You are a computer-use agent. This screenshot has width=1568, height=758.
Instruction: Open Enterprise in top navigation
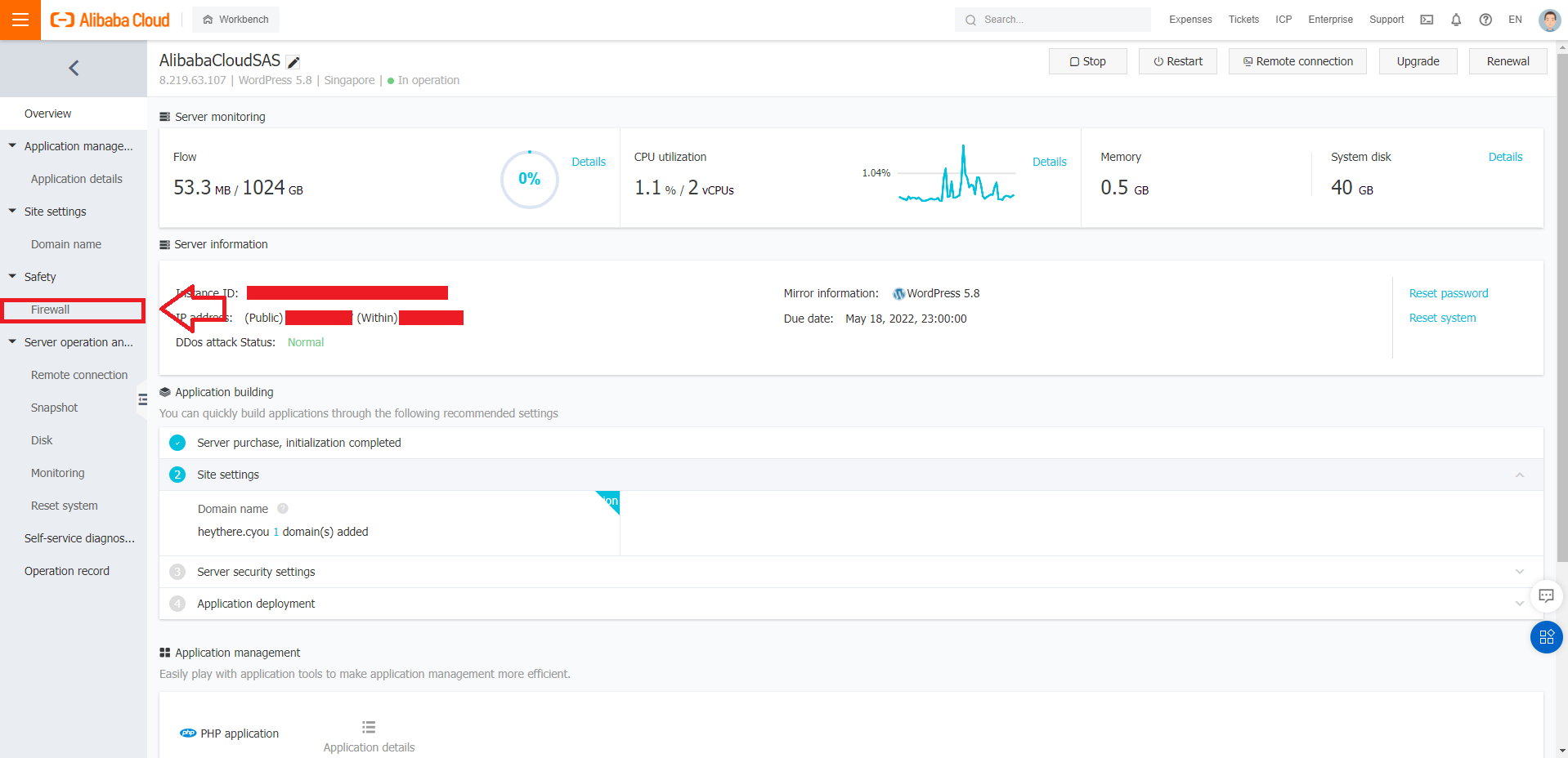1330,20
